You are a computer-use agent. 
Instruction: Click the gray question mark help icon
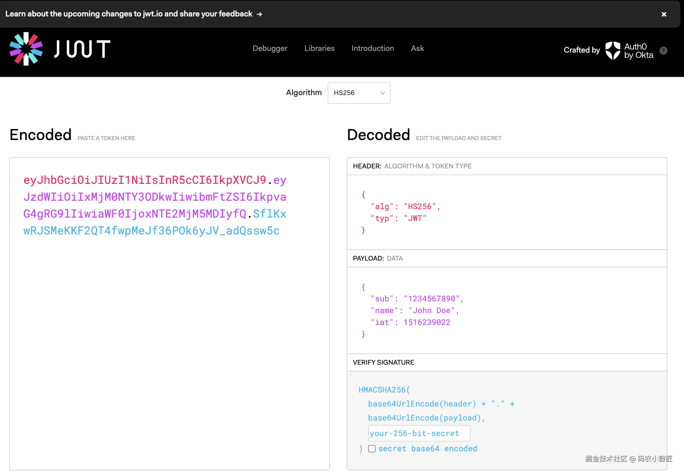pyautogui.click(x=663, y=51)
